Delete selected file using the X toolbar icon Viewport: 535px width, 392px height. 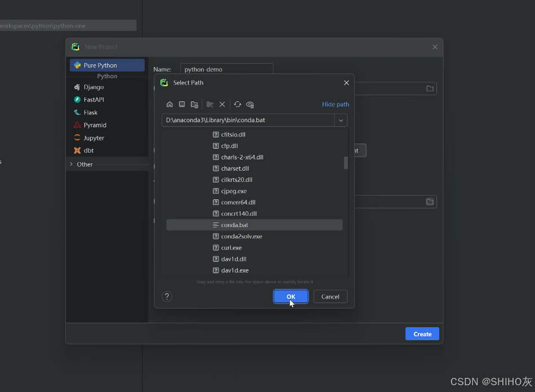pyautogui.click(x=222, y=104)
